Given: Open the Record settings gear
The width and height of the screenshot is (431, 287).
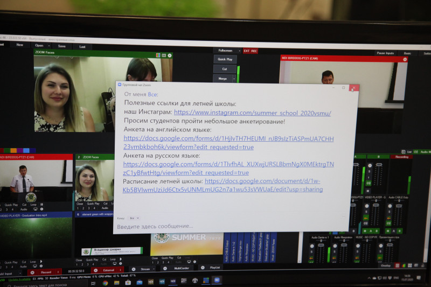Looking at the screenshot, I should tap(32, 272).
